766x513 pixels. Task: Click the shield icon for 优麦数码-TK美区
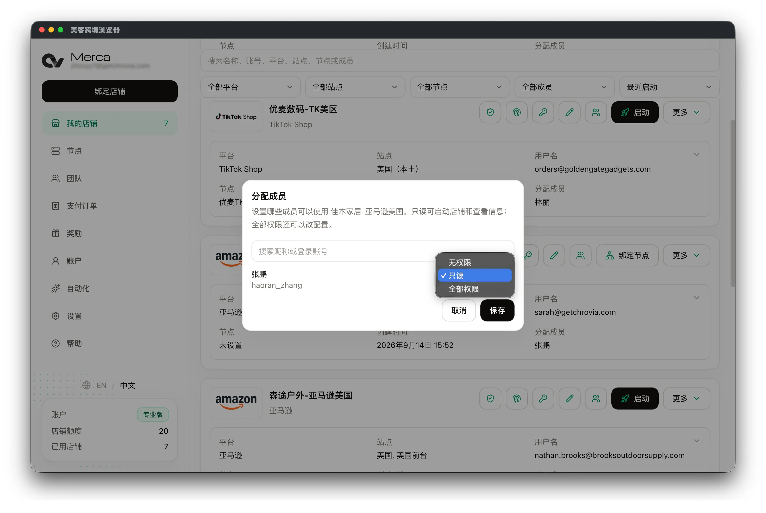click(x=490, y=112)
